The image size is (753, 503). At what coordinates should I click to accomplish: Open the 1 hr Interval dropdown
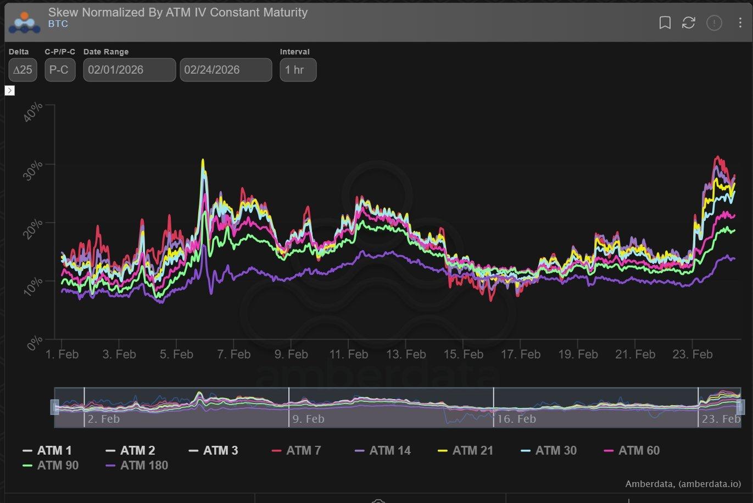pos(298,70)
